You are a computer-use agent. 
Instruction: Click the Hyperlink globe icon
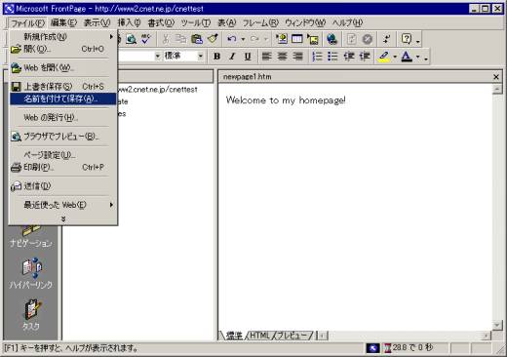[331, 39]
